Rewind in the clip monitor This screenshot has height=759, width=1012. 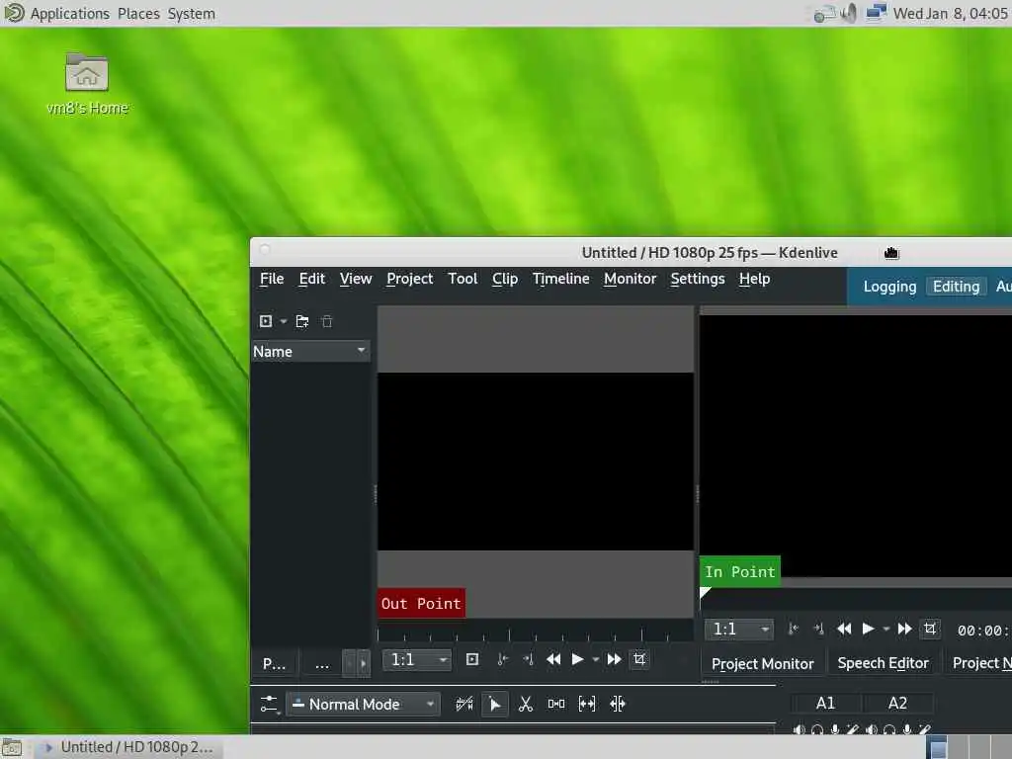click(x=553, y=659)
